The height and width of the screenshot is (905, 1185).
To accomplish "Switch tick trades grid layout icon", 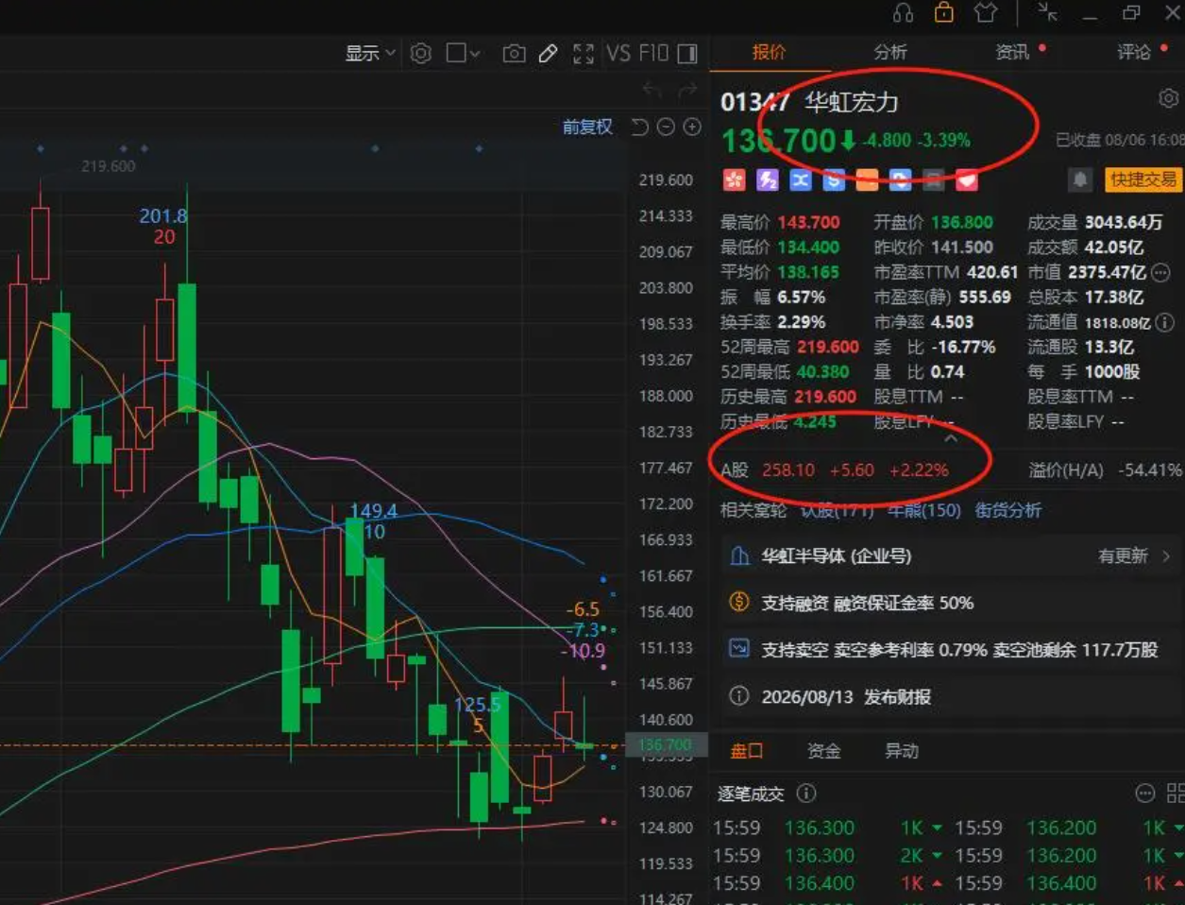I will coord(1177,793).
